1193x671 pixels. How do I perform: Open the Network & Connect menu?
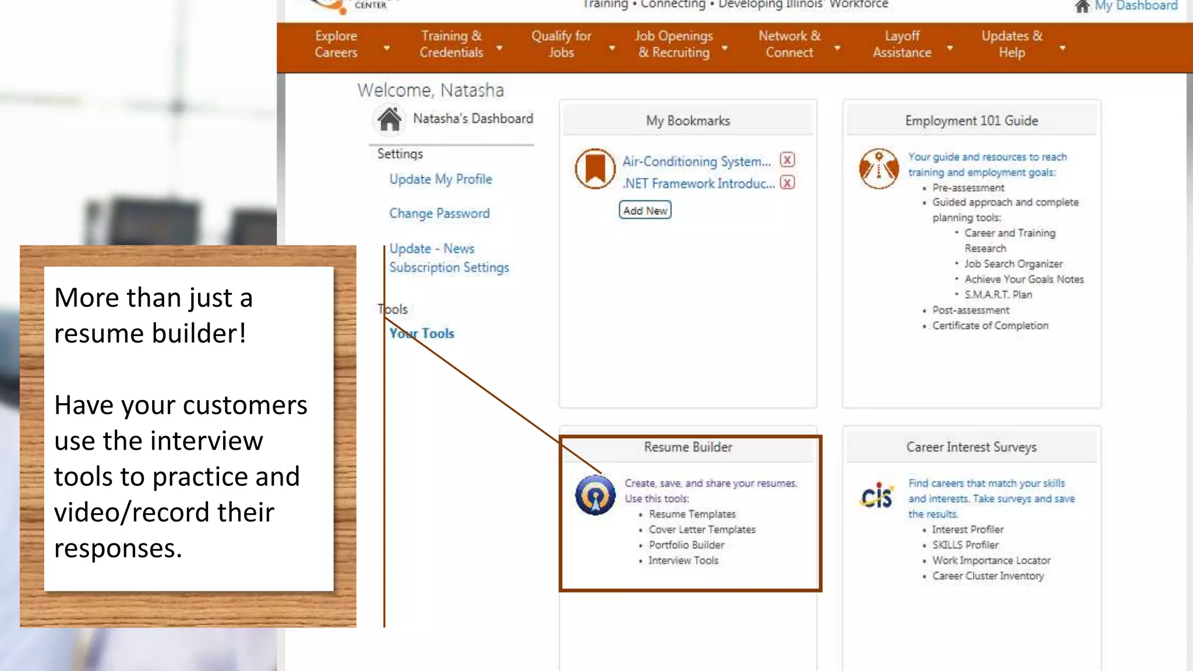coord(789,44)
